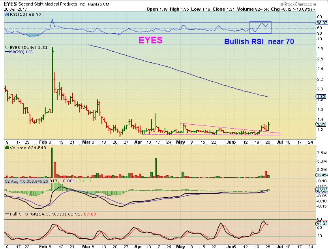The height and width of the screenshot is (249, 328).
Task: Click the 1.85 moving average tag on right axis
Action: click(x=321, y=96)
